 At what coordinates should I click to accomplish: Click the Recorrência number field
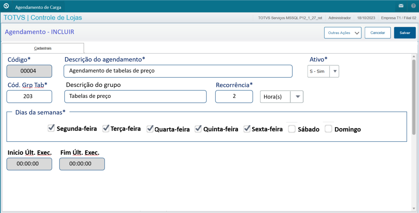pyautogui.click(x=234, y=96)
